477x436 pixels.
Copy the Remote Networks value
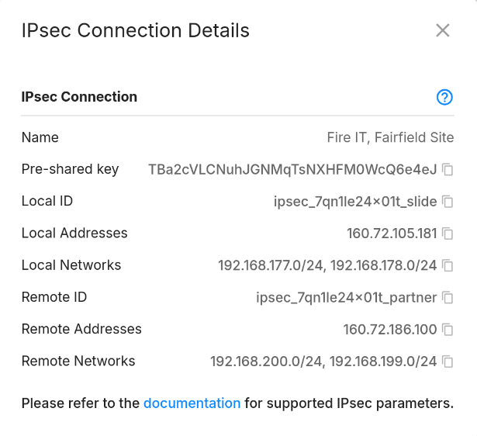point(448,362)
